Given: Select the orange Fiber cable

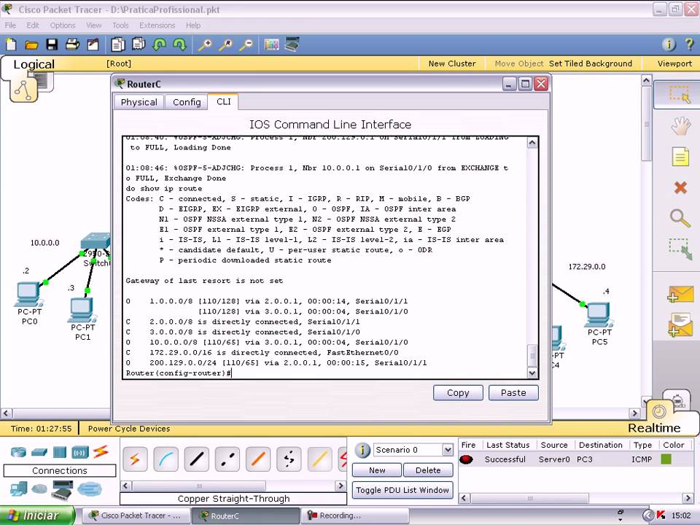Looking at the screenshot, I should [258, 459].
